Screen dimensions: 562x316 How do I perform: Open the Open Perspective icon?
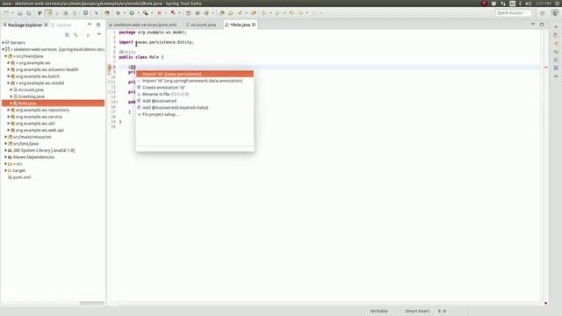tap(543, 13)
